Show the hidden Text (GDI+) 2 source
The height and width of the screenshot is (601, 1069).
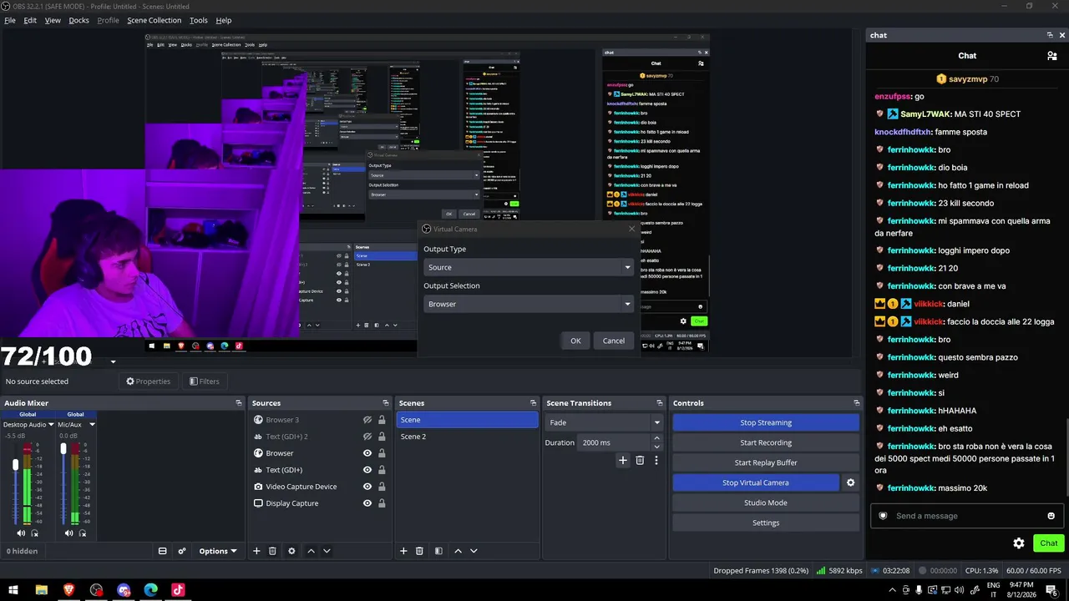coord(367,437)
